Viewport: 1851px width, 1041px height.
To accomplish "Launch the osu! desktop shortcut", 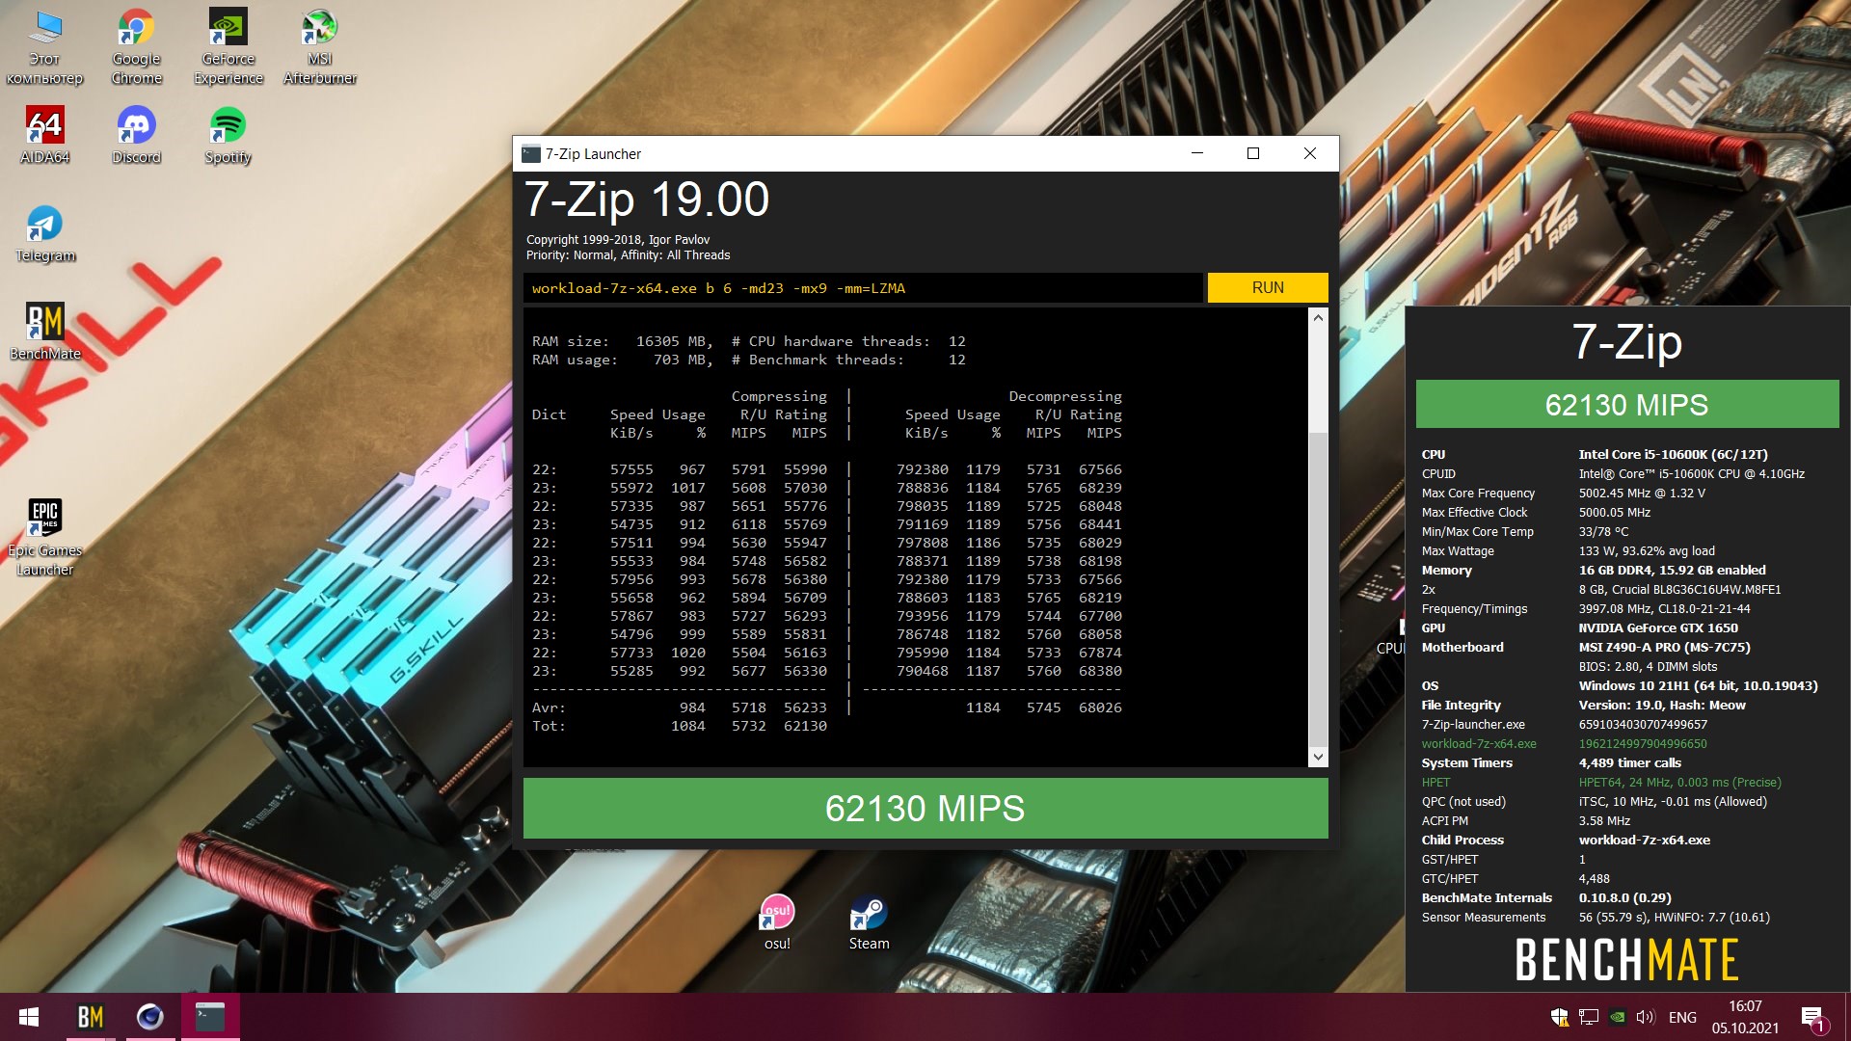I will [777, 922].
